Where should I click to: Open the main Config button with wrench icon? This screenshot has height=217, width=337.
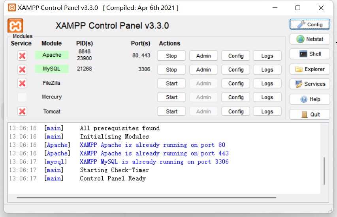click(309, 24)
